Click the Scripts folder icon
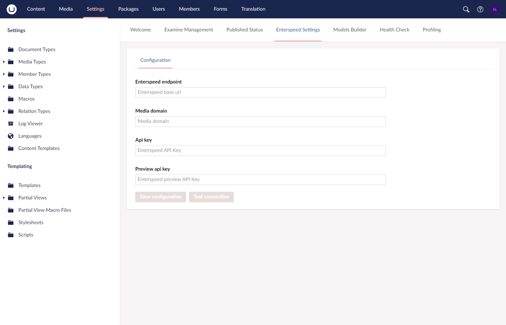 [x=11, y=235]
